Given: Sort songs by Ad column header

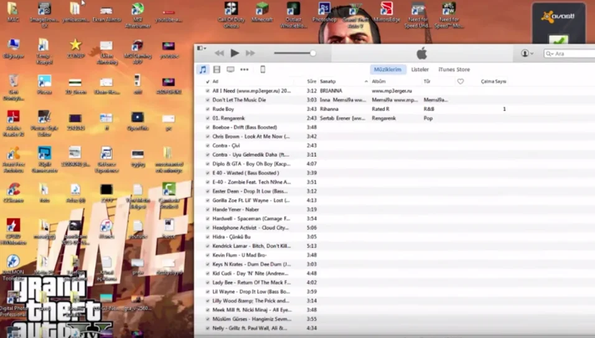Looking at the screenshot, I should (215, 81).
